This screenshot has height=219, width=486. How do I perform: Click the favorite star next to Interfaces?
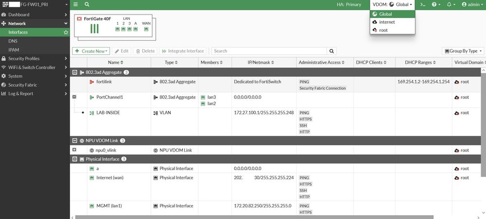coord(66,33)
